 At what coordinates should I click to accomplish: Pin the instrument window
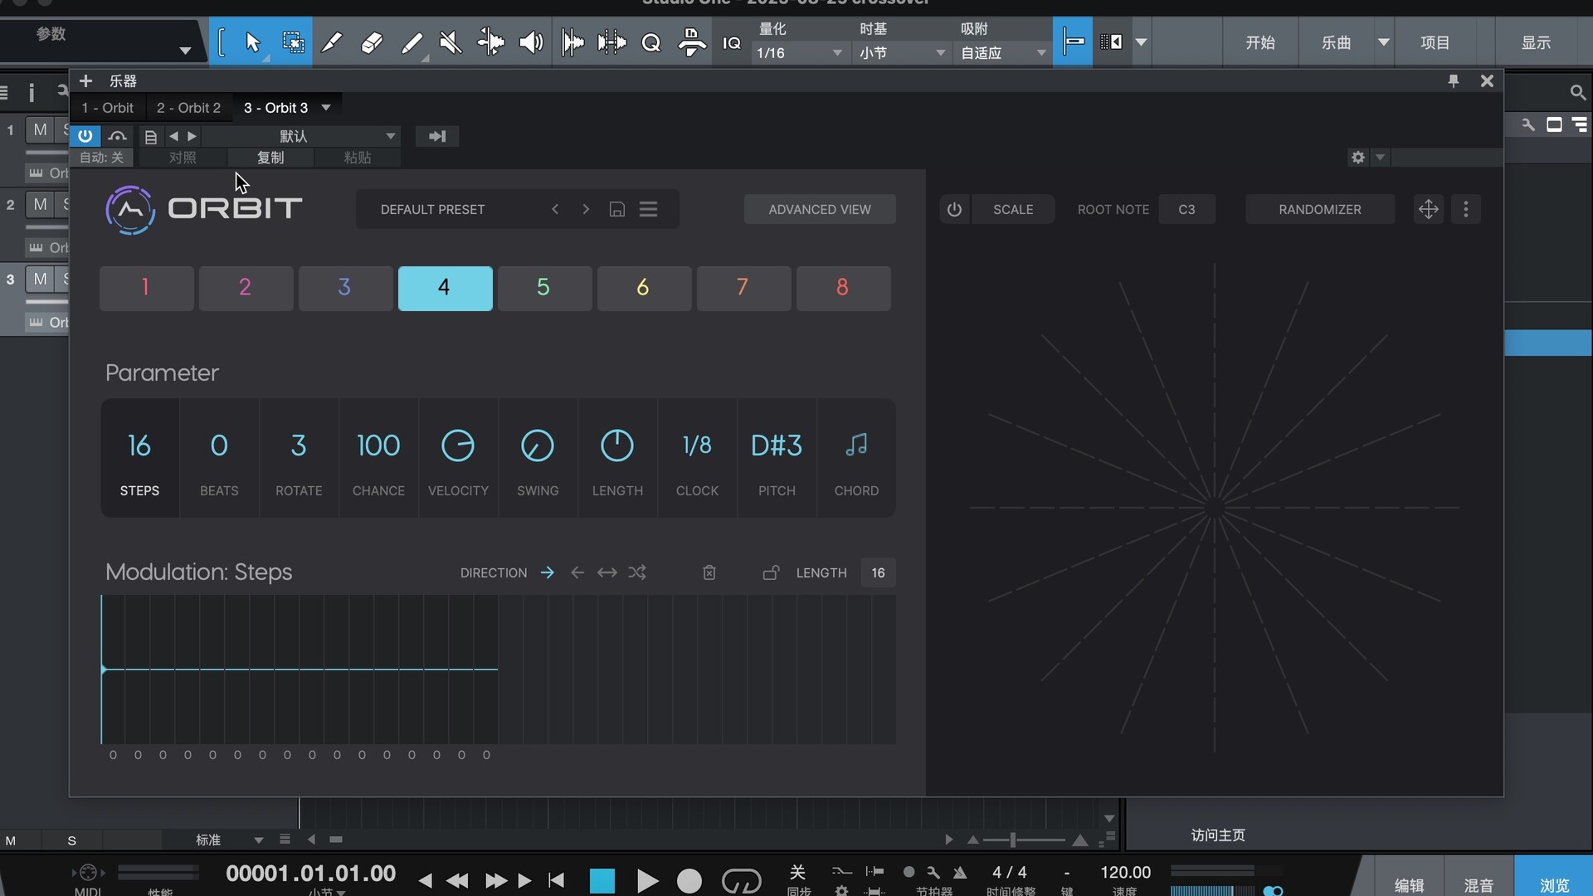(1453, 80)
